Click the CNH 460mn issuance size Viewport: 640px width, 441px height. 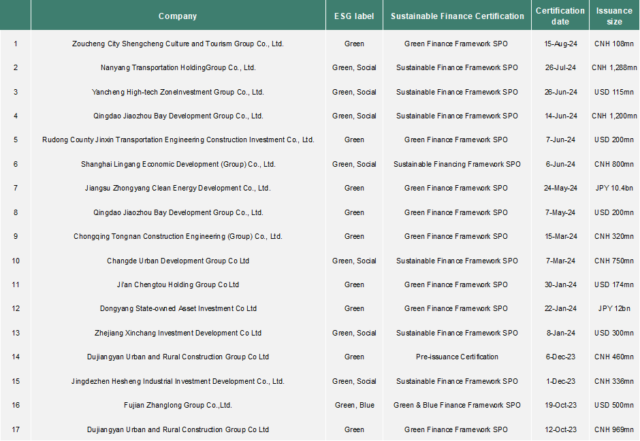coord(614,357)
